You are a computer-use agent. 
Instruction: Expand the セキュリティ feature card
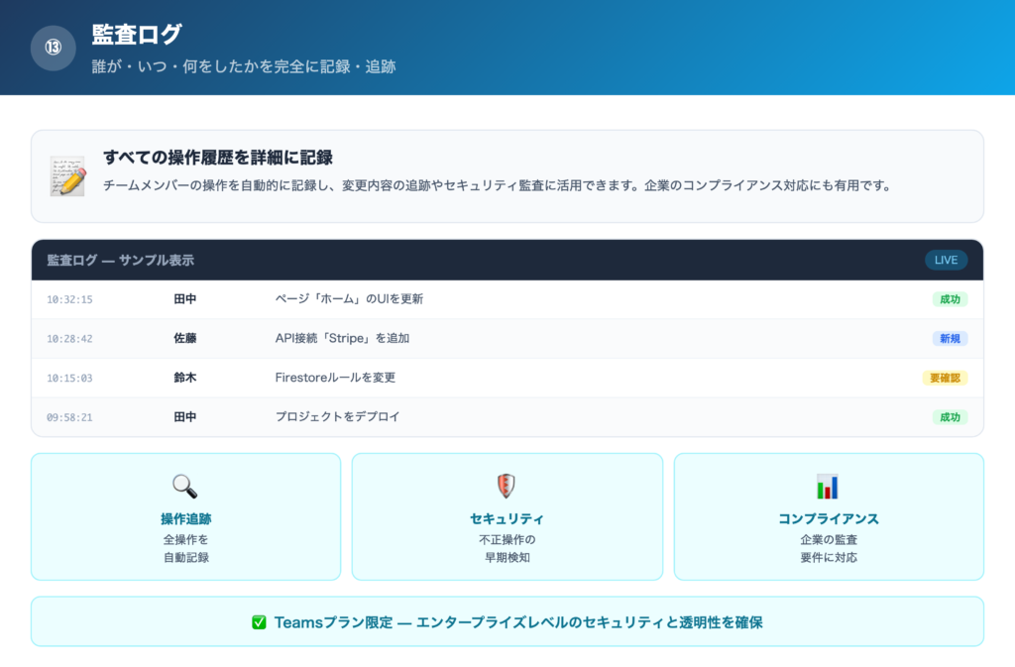(x=507, y=516)
